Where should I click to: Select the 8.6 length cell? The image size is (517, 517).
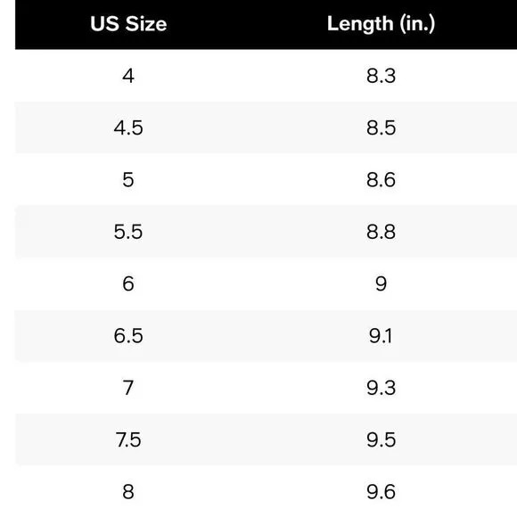381,180
